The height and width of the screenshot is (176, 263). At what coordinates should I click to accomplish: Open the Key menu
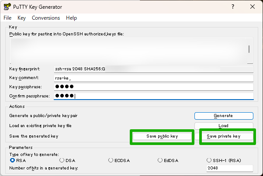(x=22, y=18)
